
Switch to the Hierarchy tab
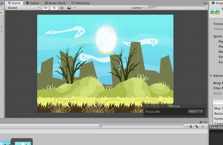80,3
